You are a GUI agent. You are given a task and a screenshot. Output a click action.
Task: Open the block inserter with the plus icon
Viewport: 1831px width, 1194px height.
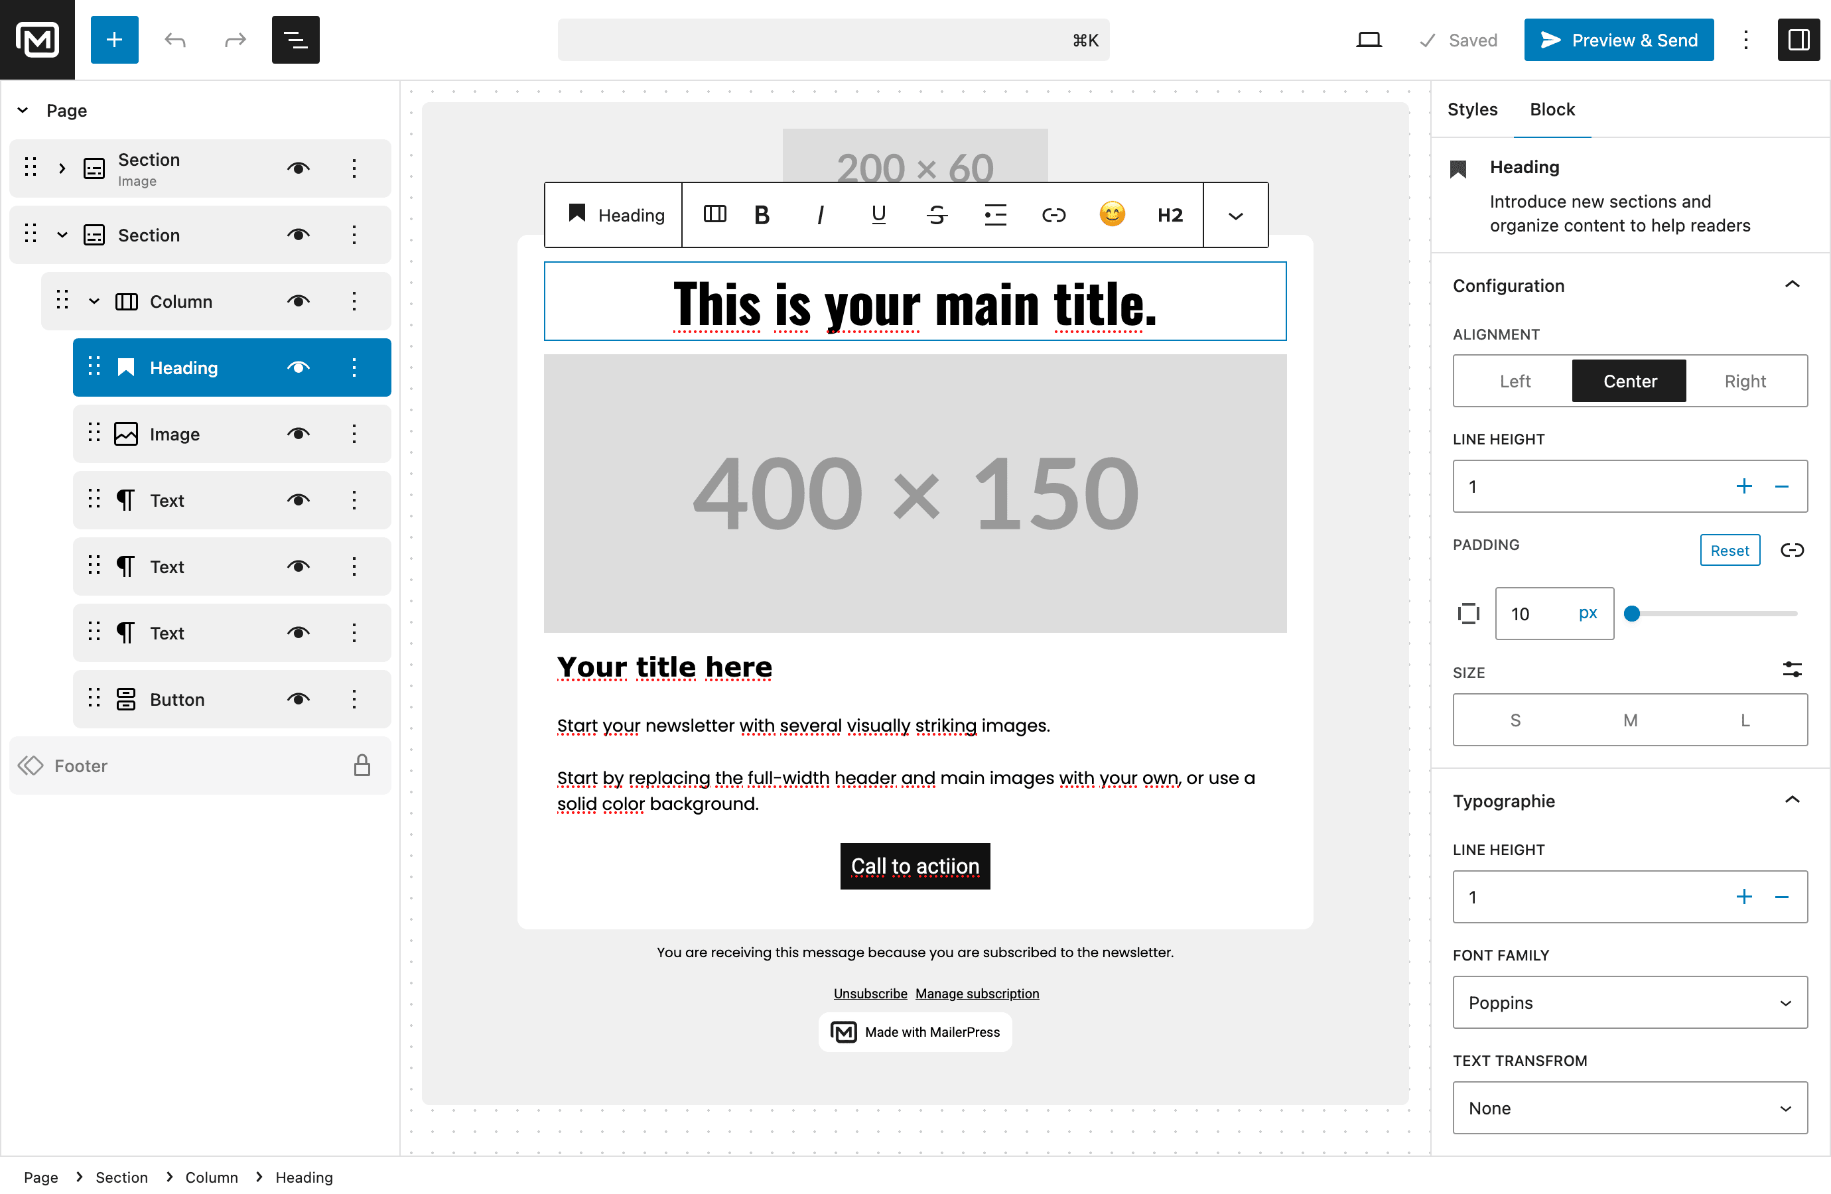[x=114, y=39]
